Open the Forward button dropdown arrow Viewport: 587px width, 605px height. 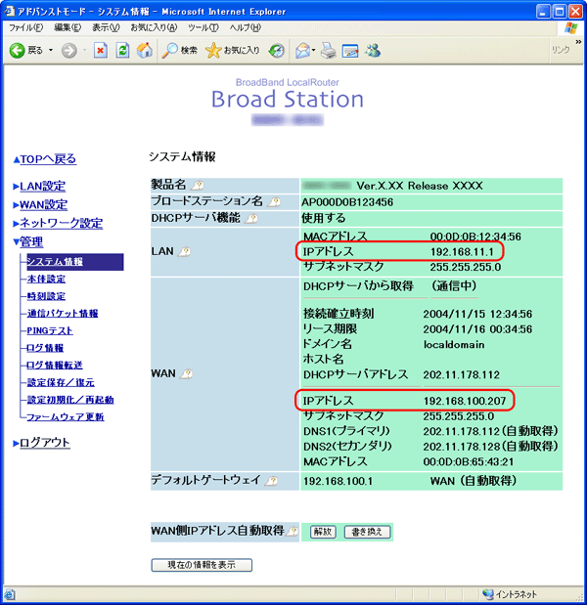click(x=84, y=51)
